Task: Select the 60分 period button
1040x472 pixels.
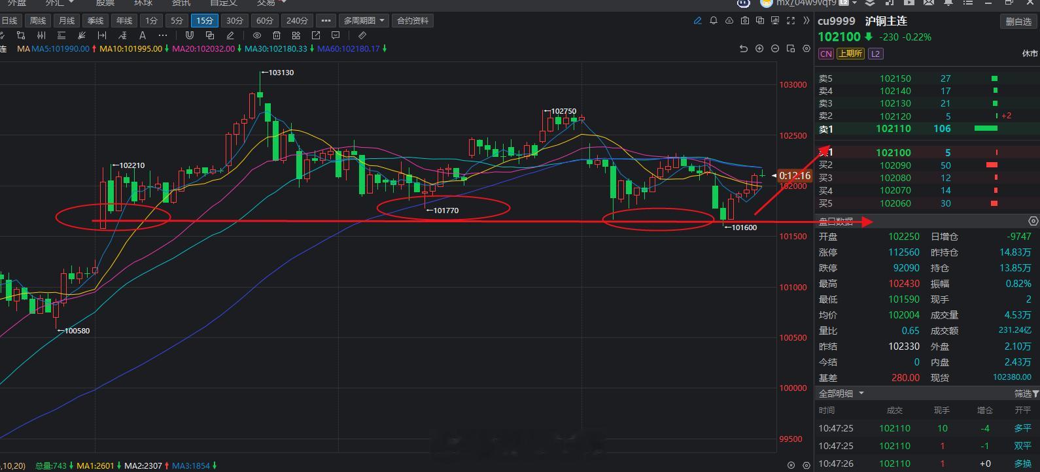Action: 265,21
